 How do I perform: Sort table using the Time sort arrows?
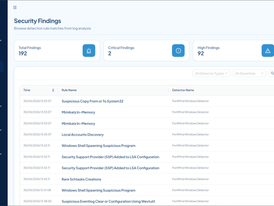coord(53,90)
